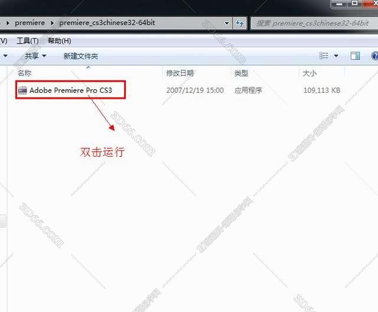Click the premiere breadcrumb folder
This screenshot has height=312, width=378.
tap(30, 24)
